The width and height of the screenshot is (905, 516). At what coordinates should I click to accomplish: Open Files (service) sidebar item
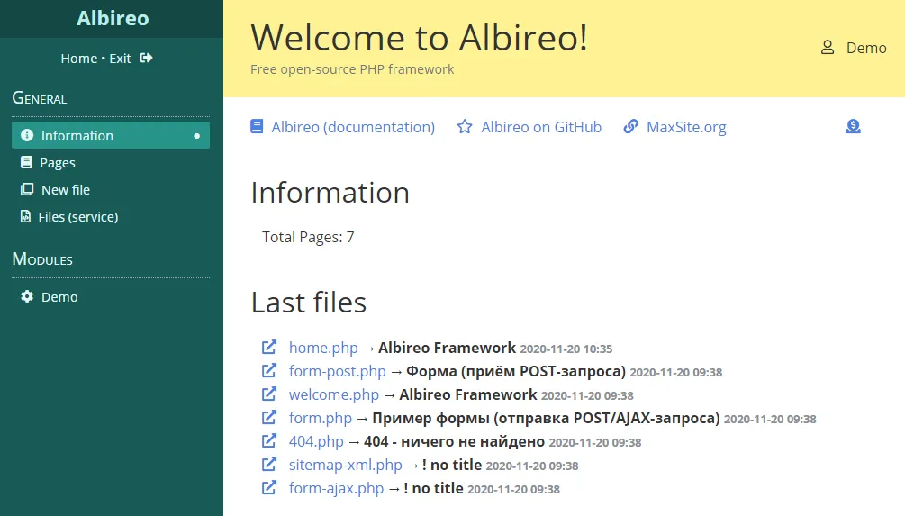point(77,217)
